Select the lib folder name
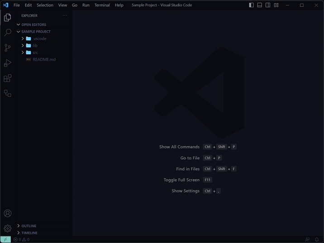324x243 pixels. (35, 45)
